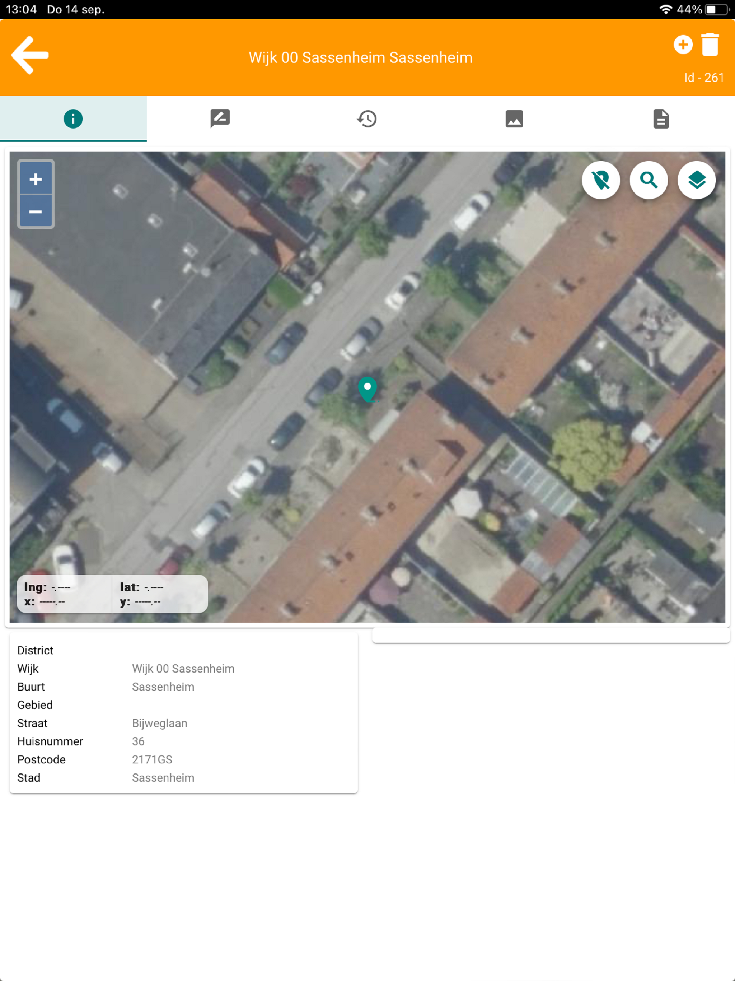Click the 'District' heading
Image resolution: width=735 pixels, height=981 pixels.
click(35, 650)
